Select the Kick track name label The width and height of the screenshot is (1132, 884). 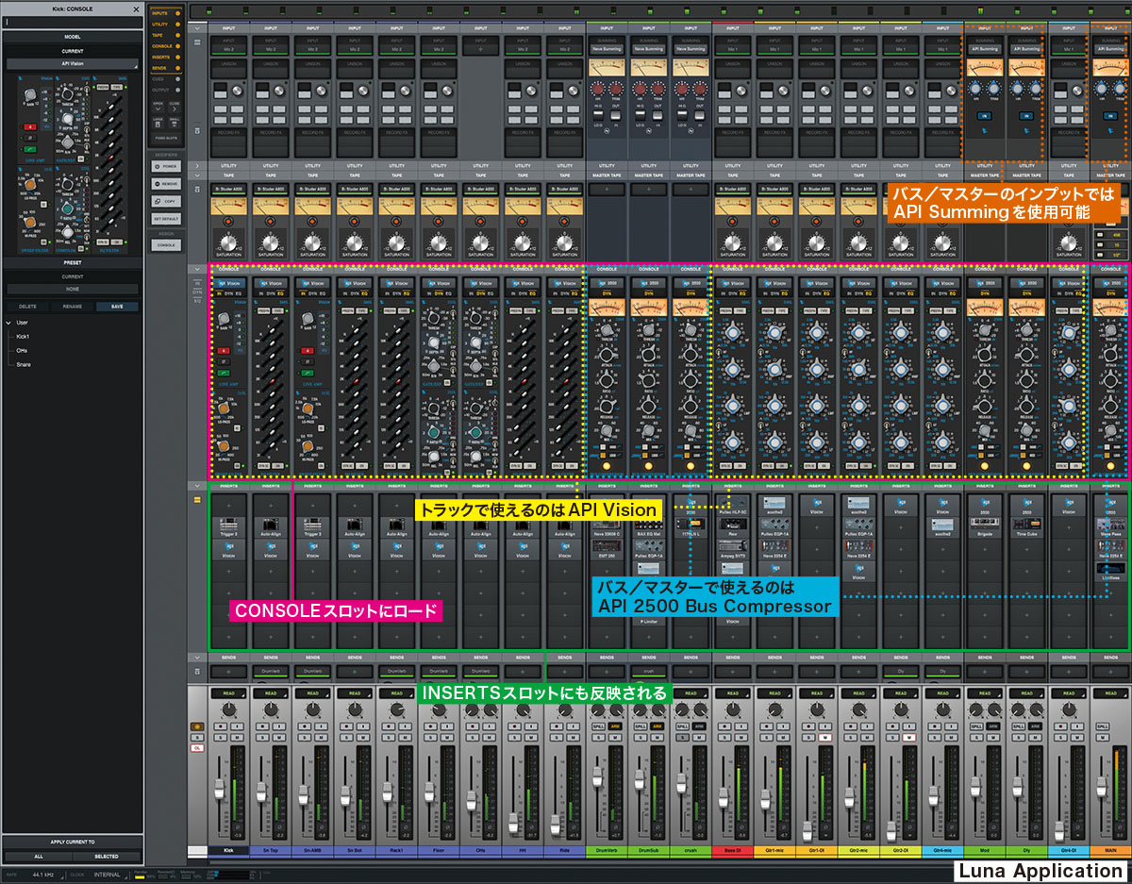pyautogui.click(x=228, y=851)
